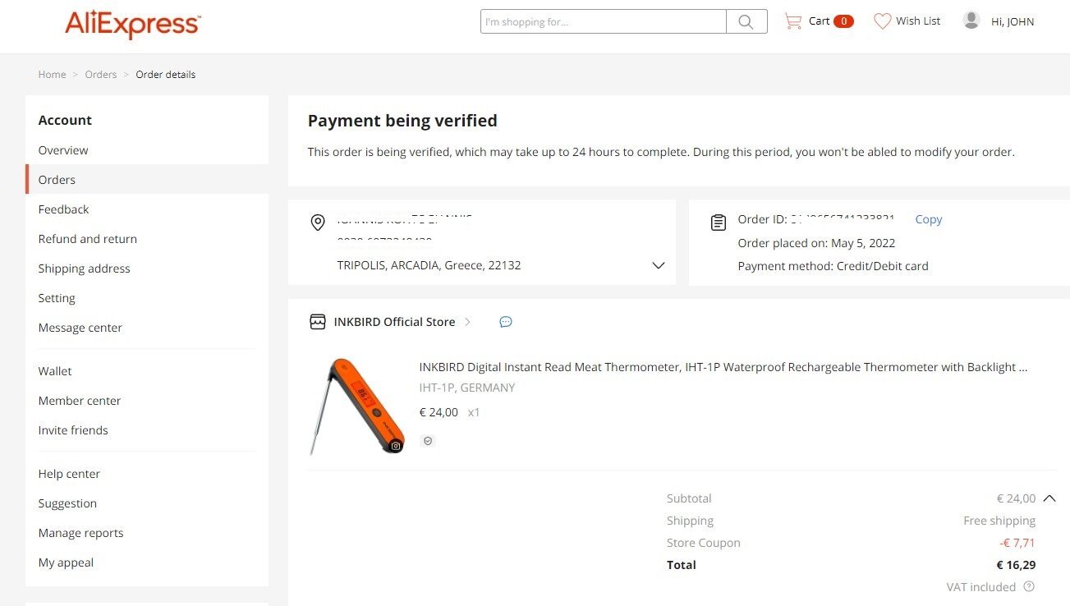
Task: Focus the I'm shopping for search field
Action: 604,22
